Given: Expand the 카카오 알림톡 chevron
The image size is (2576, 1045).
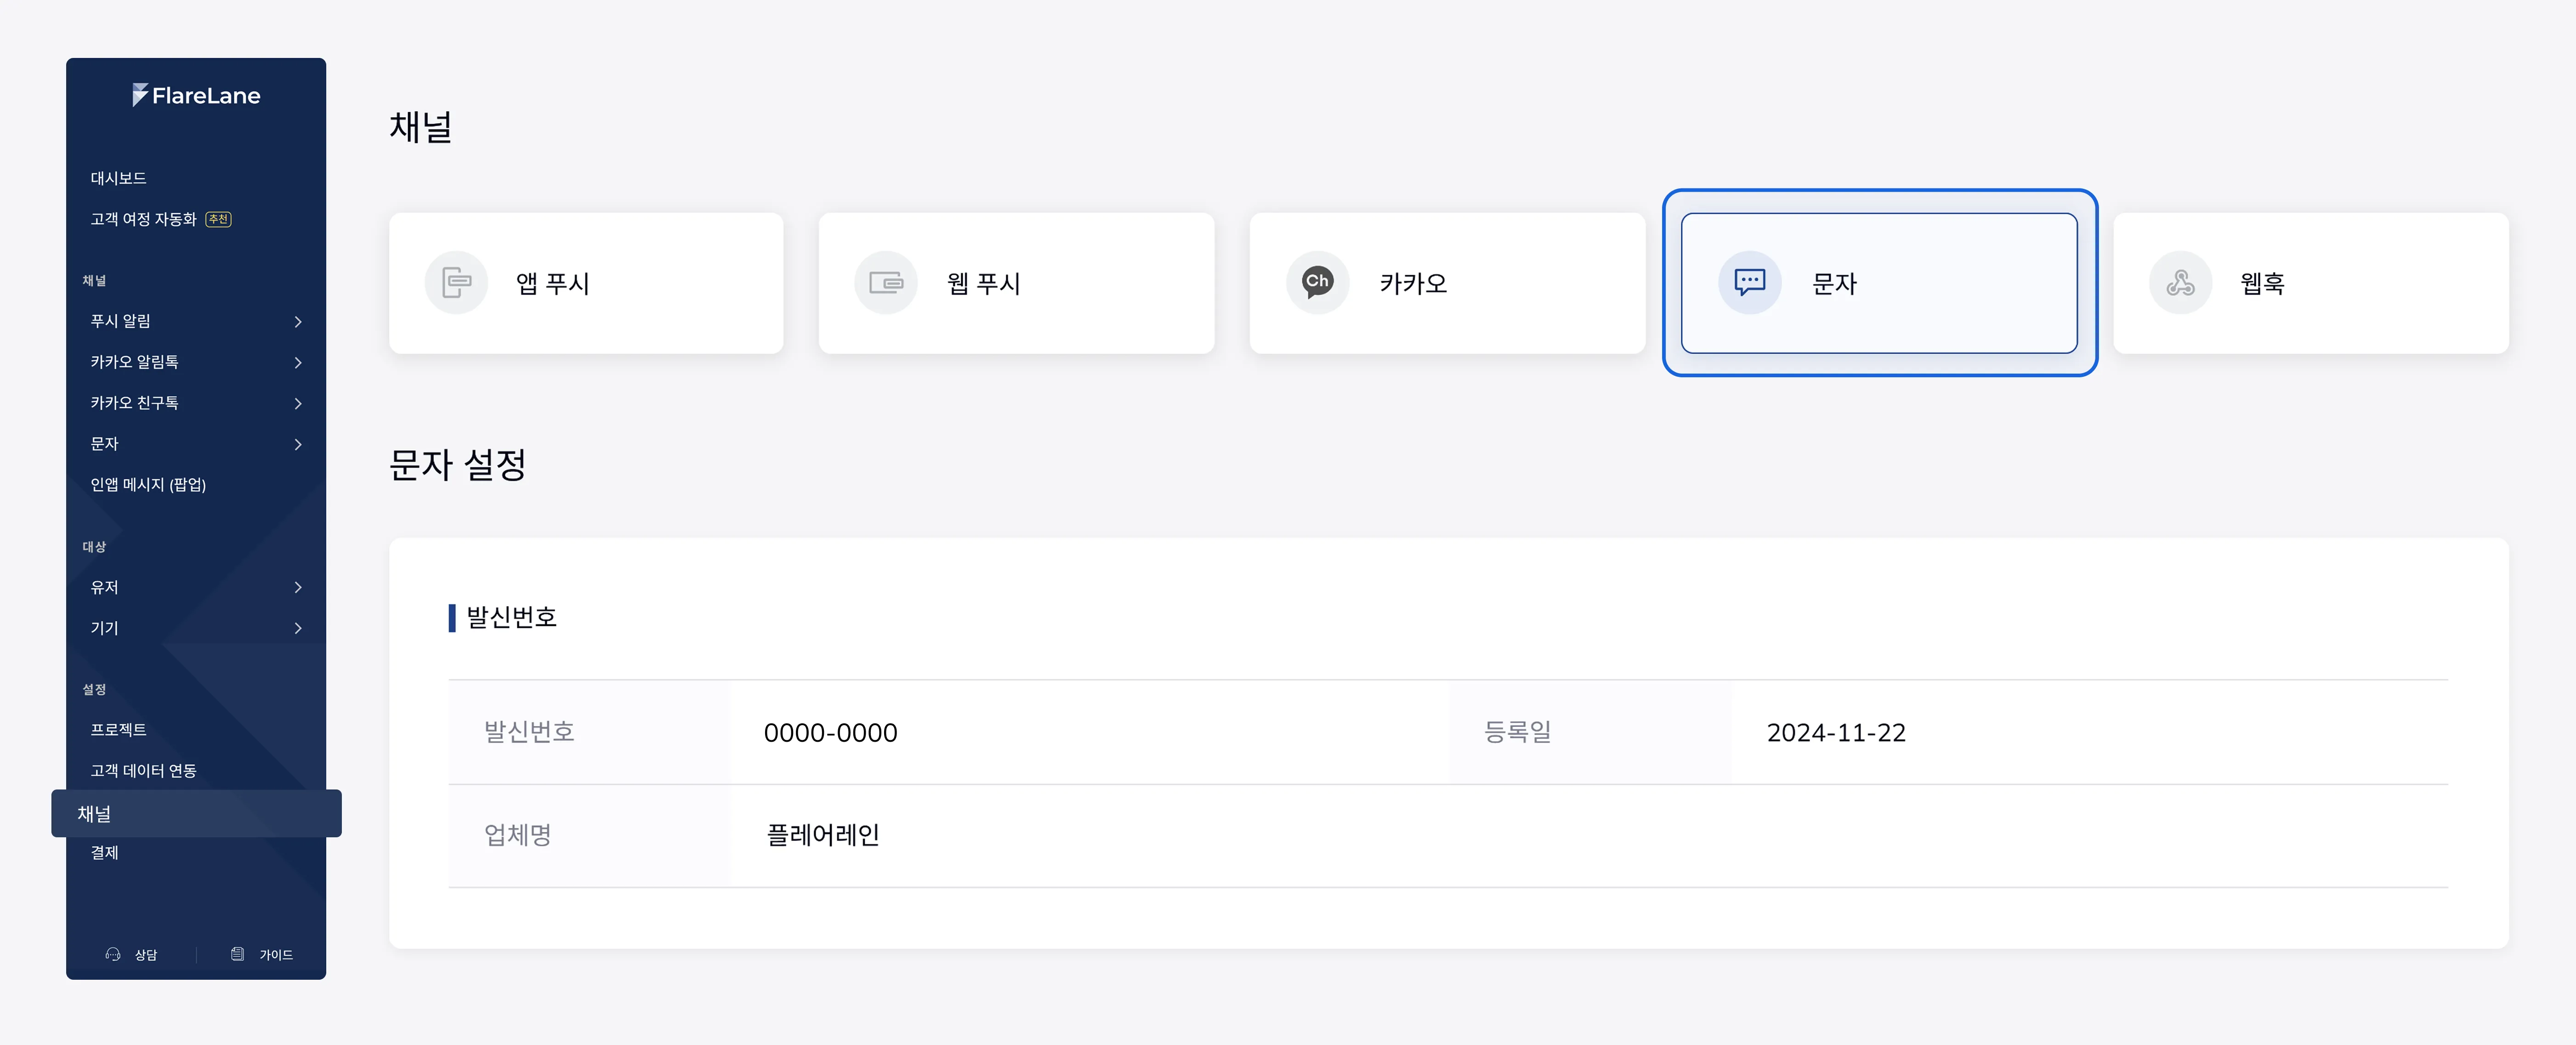Looking at the screenshot, I should pyautogui.click(x=298, y=362).
